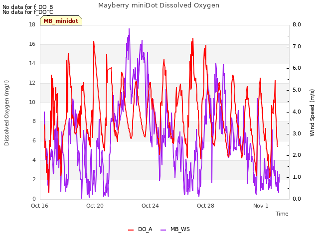Screen dimensions: 319x239
Task: Click the Oct 24 tick label
Action: click(150, 206)
